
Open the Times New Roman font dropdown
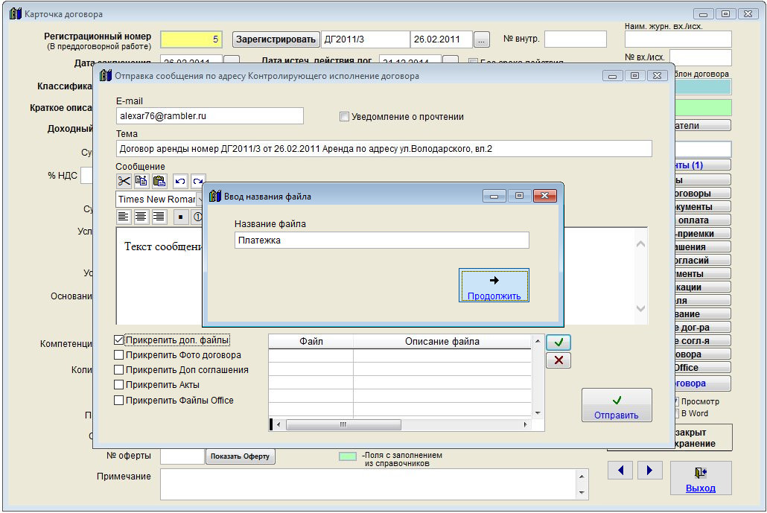[199, 200]
